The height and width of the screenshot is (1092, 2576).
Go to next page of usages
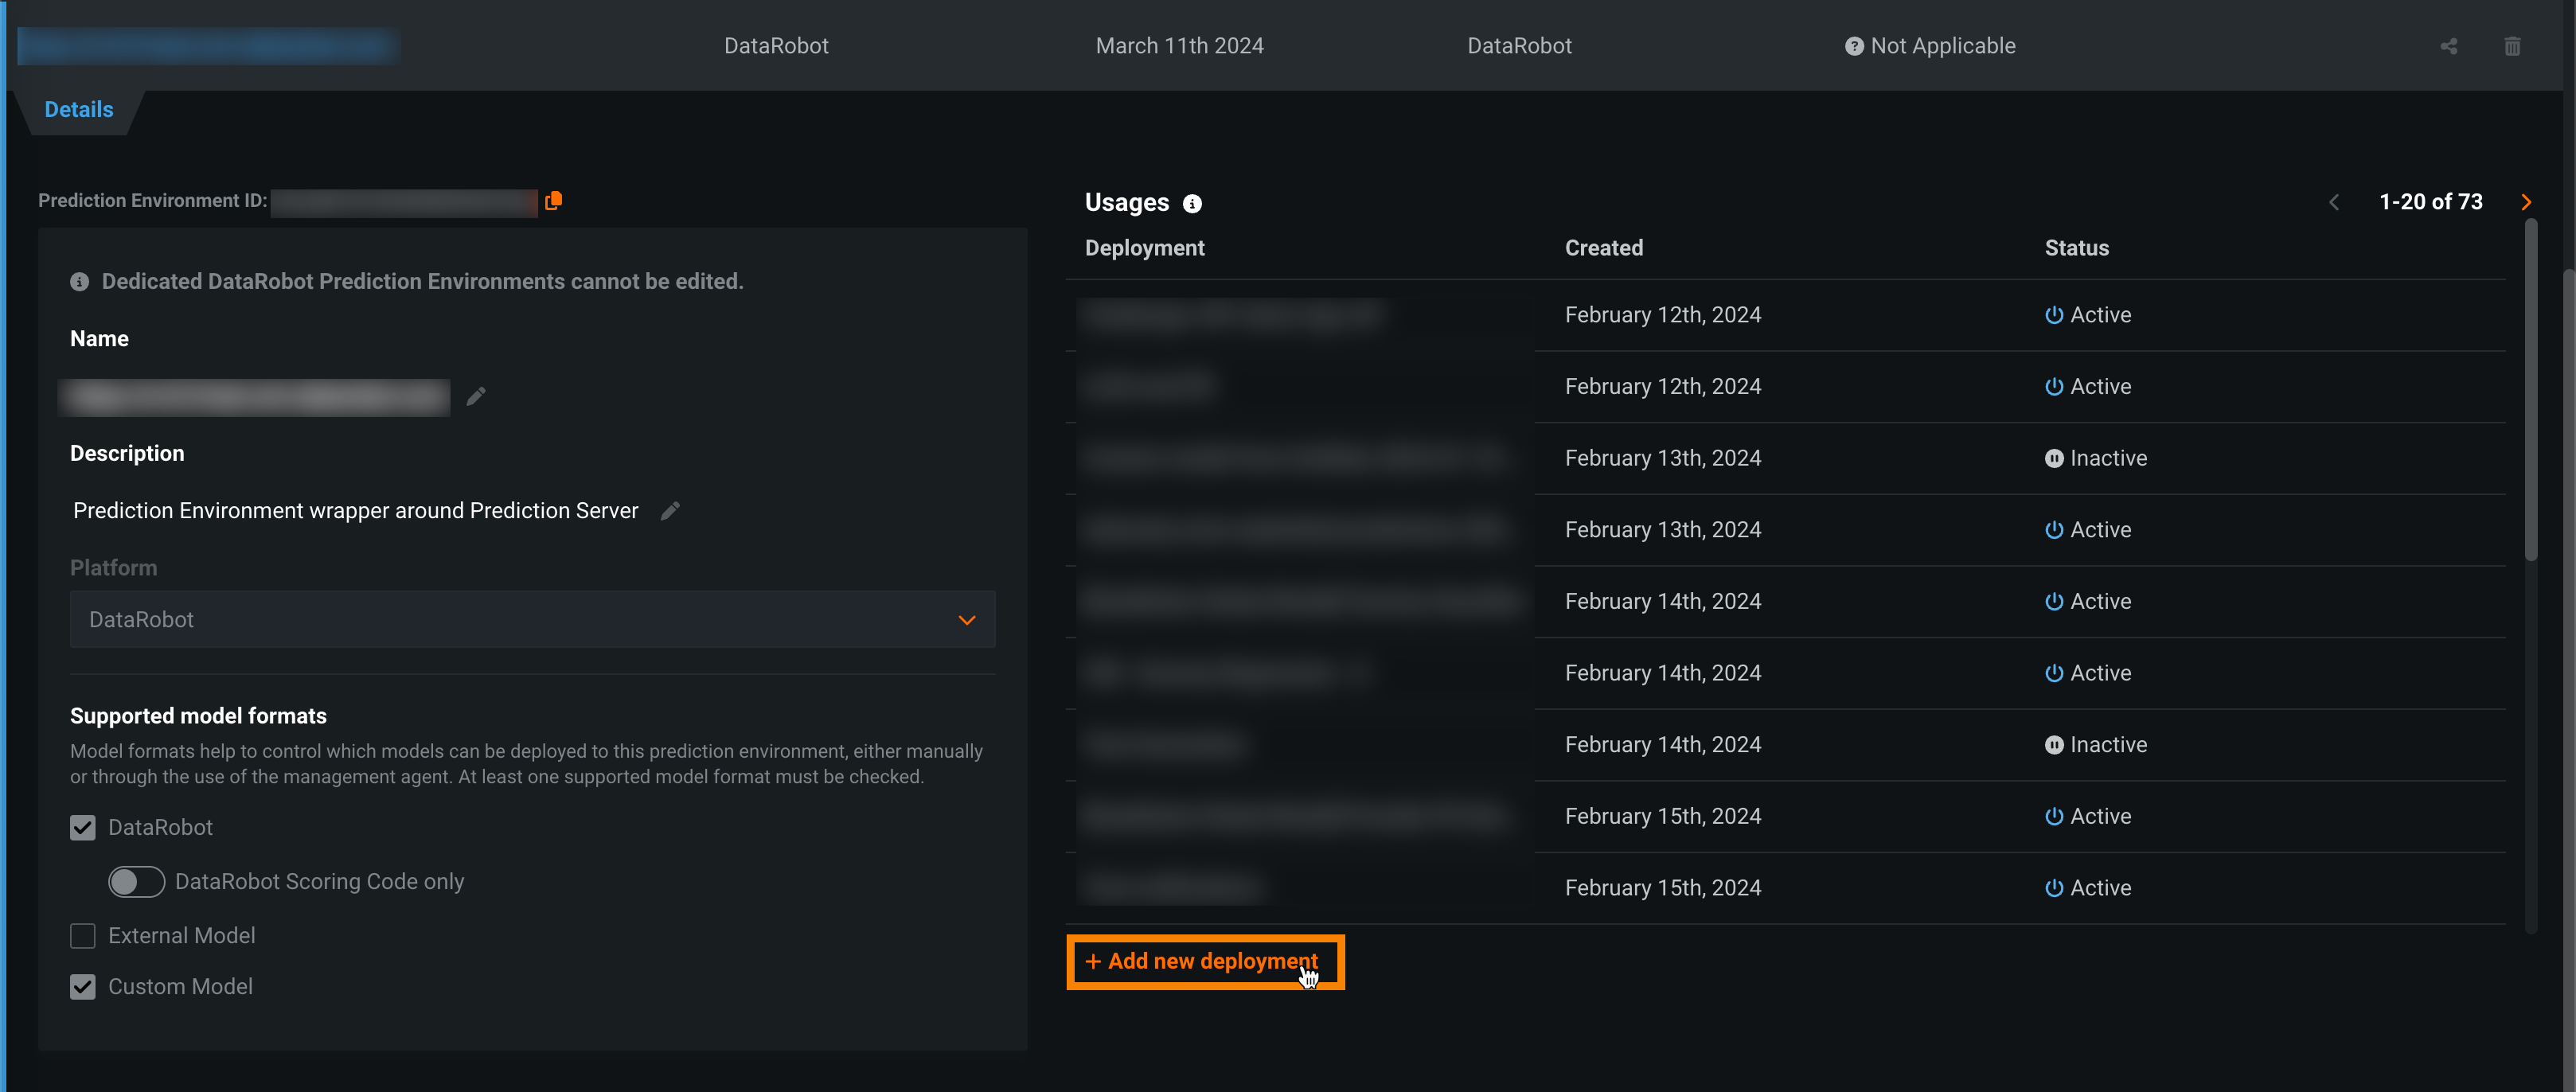(2526, 202)
